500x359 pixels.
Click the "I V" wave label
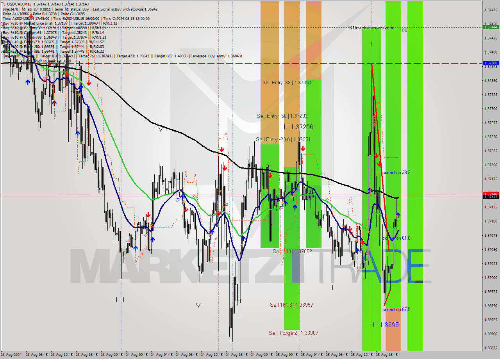159,129
